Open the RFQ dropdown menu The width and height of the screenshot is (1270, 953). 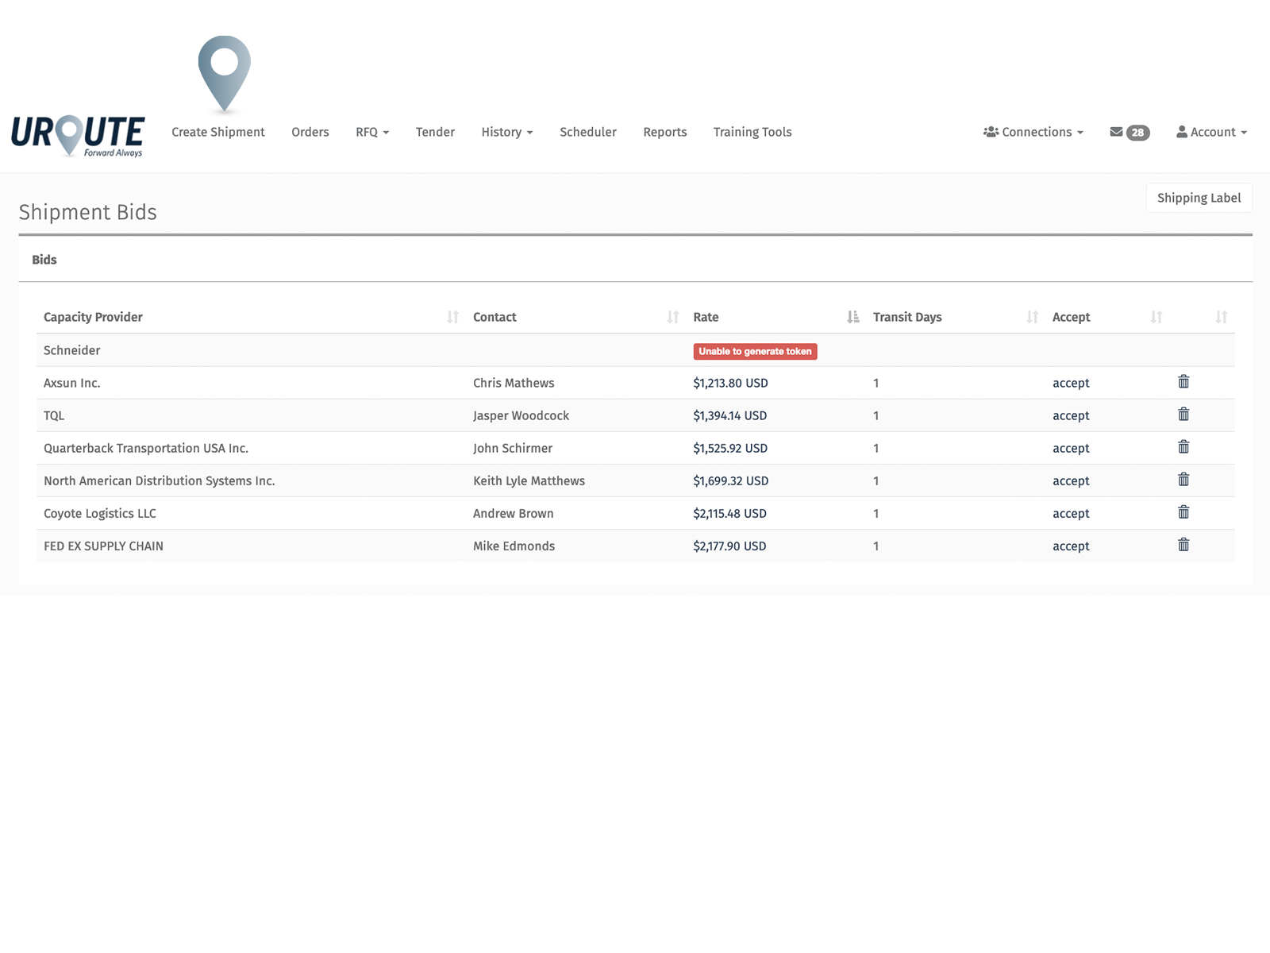coord(372,133)
